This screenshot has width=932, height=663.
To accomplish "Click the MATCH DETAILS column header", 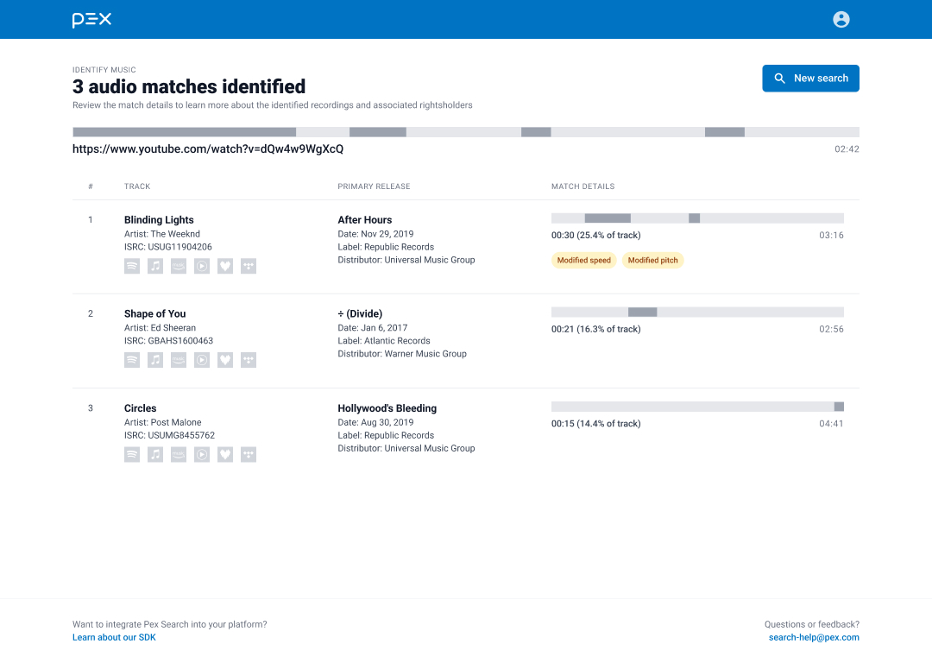I will pyautogui.click(x=583, y=186).
